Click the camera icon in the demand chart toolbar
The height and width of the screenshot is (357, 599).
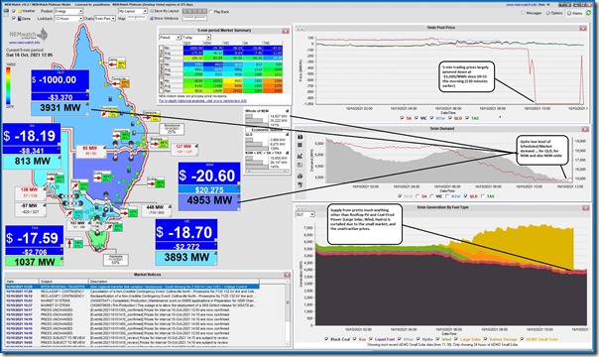point(299,136)
